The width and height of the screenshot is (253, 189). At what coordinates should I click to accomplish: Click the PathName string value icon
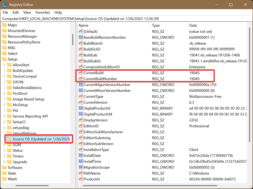[81, 173]
